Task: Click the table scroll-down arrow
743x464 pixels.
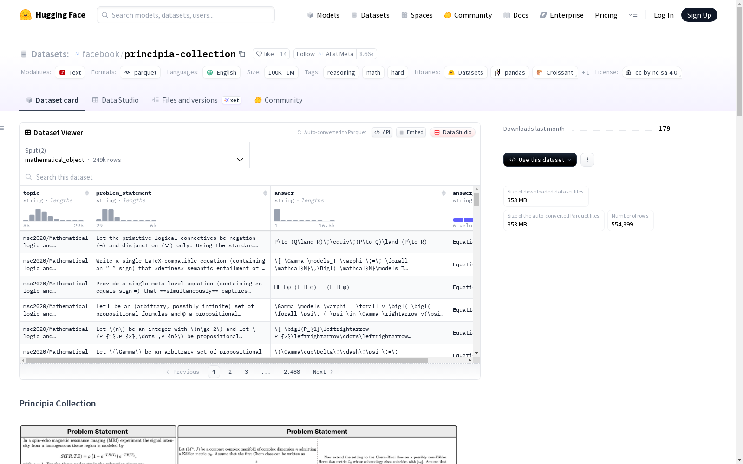Action: pos(476,354)
